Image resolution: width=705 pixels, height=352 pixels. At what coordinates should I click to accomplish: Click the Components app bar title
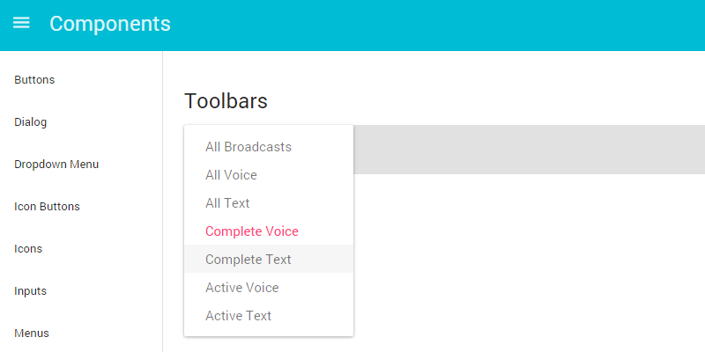pyautogui.click(x=109, y=24)
